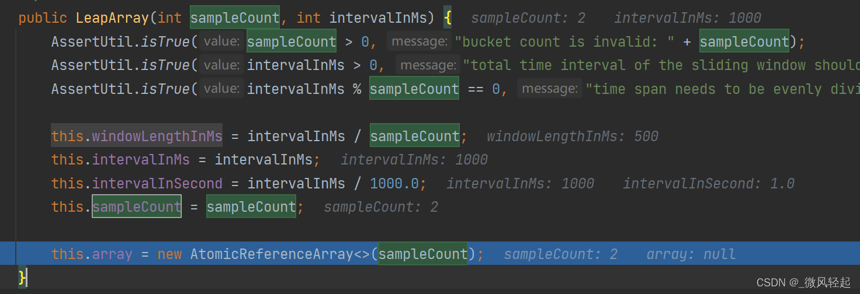Click the AtomicReferenceArray class name
The image size is (860, 294).
[272, 254]
